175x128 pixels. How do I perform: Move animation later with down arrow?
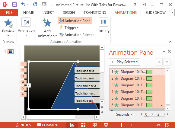[167, 62]
